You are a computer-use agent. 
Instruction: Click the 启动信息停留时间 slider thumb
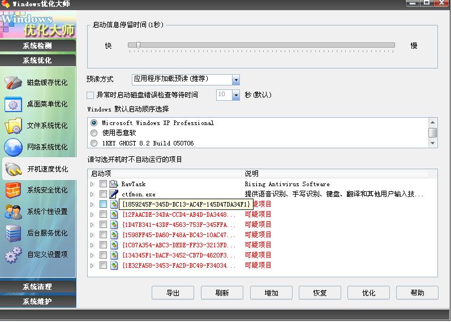click(x=138, y=45)
